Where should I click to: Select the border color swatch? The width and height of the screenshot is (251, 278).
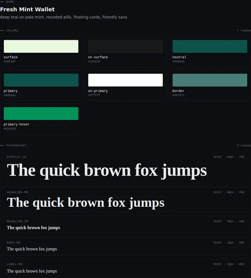[210, 80]
